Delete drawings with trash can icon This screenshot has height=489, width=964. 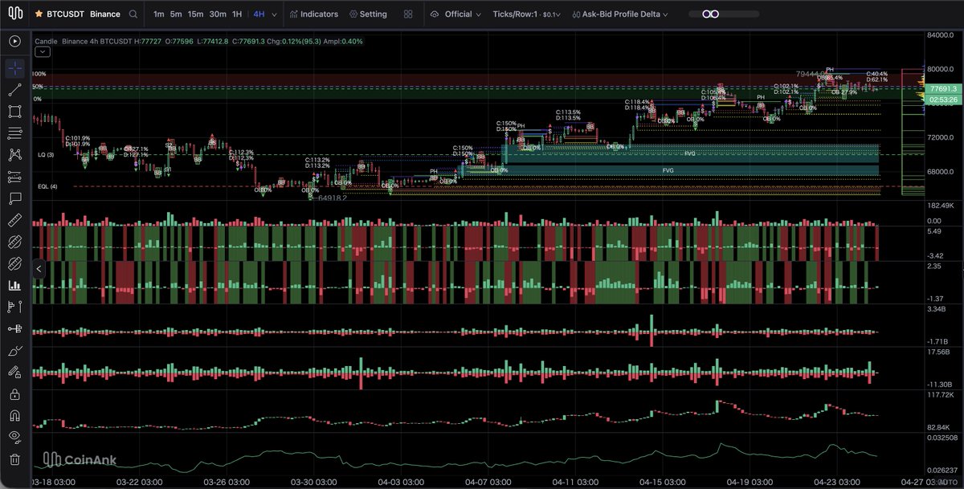click(14, 459)
